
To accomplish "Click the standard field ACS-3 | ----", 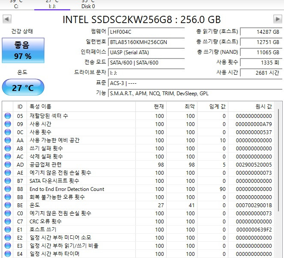I will click(195, 83).
